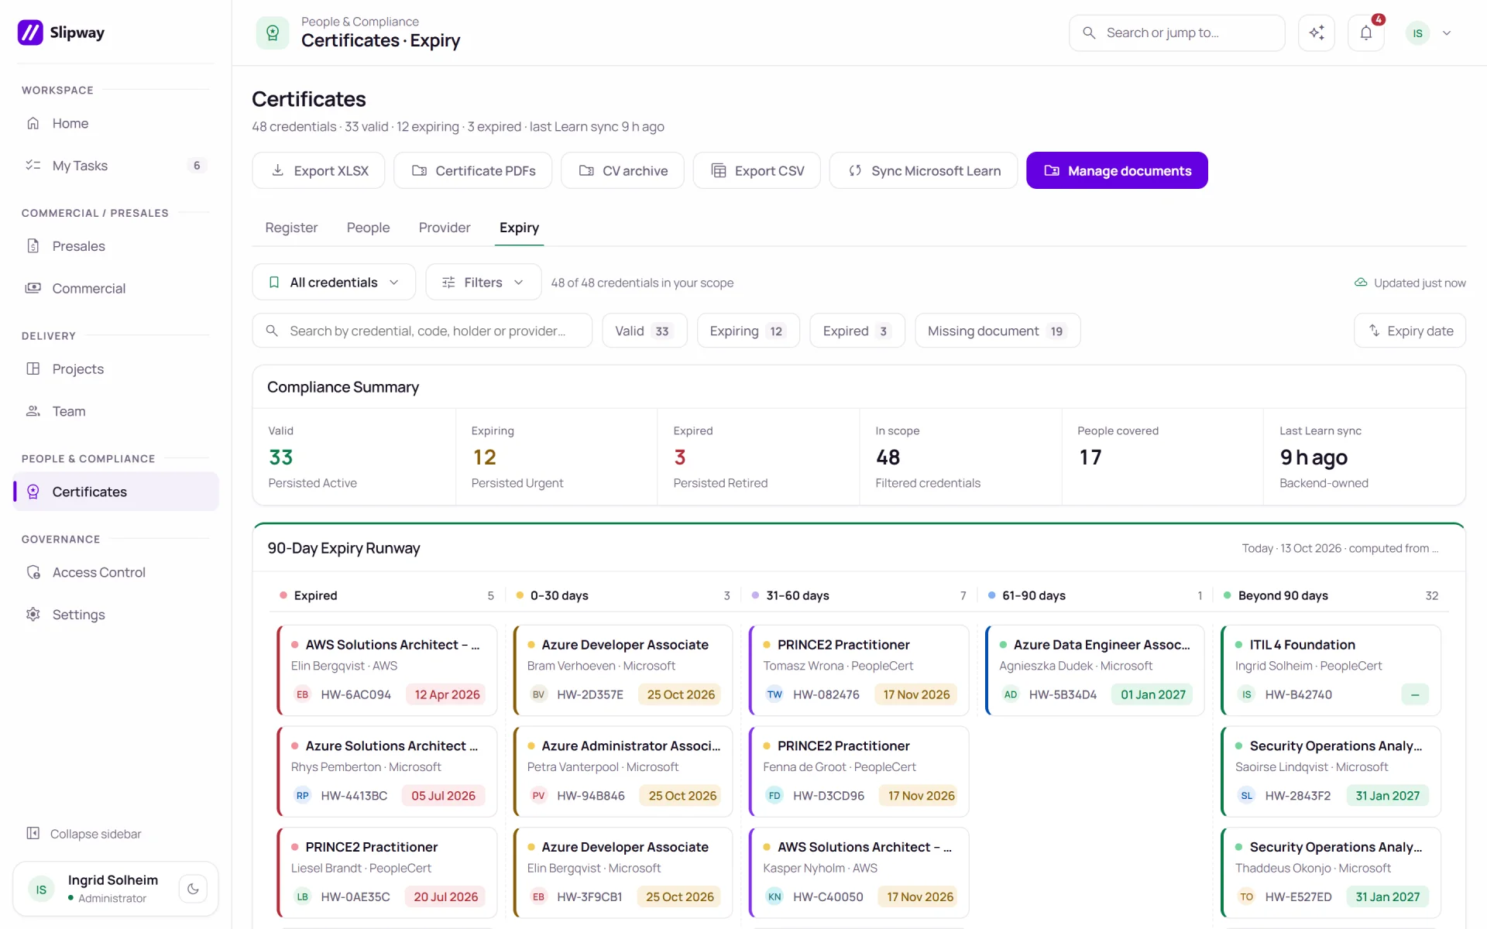Open the AWS Solutions Architect card HW-6AC094
This screenshot has width=1487, height=929.
coord(386,670)
